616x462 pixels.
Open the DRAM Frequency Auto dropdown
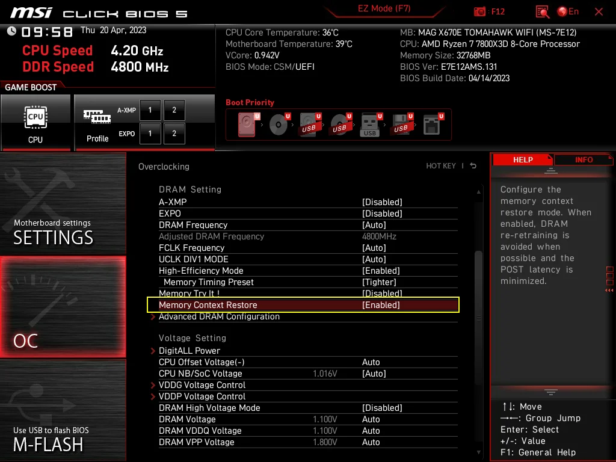point(374,225)
